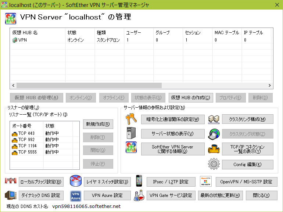Click the hub list horizontal scrollbar thumb

click(x=89, y=85)
